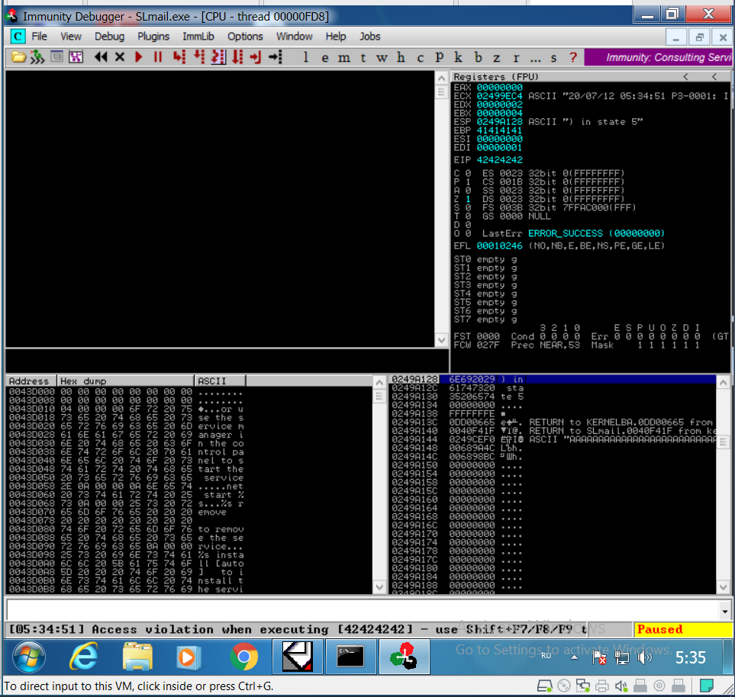This screenshot has width=735, height=697.
Task: Close the debugged program with the X icon
Action: click(120, 57)
